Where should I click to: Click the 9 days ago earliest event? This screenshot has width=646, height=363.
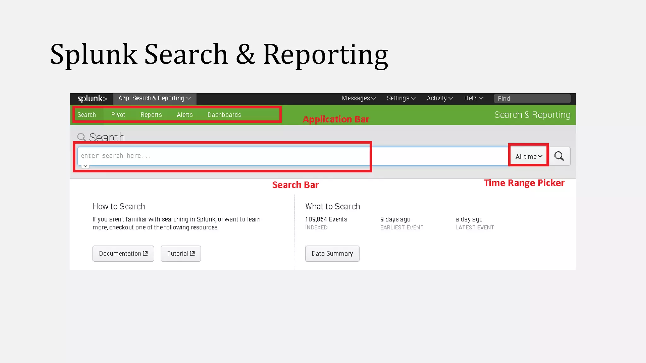click(x=395, y=219)
